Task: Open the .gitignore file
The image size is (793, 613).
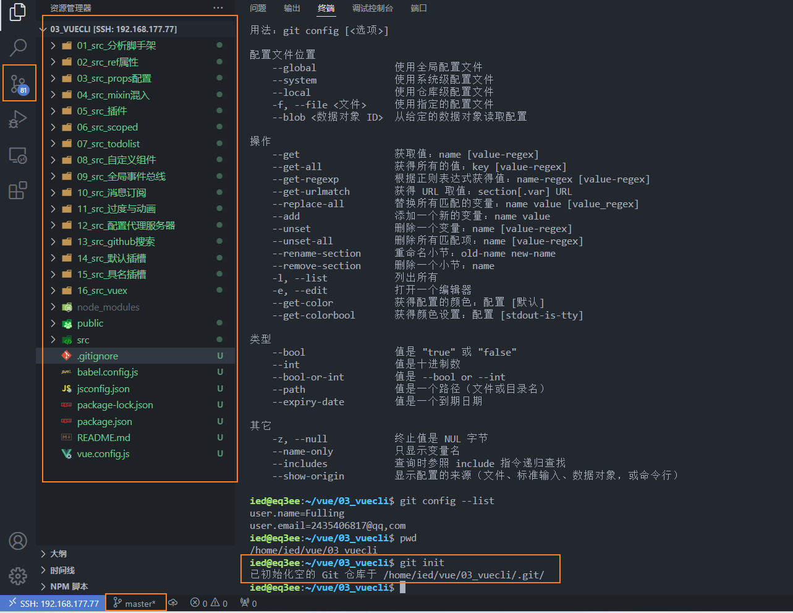Action: pos(135,356)
